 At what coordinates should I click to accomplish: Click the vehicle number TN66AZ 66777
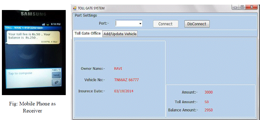pos(126,80)
